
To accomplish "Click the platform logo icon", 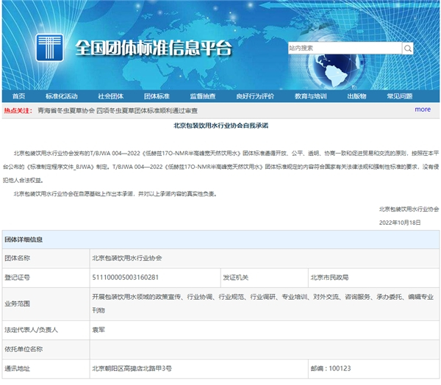I will pos(49,48).
